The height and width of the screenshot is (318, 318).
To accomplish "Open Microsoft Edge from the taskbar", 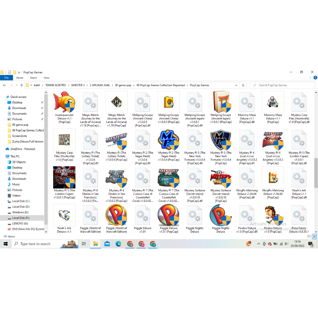I will pyautogui.click(x=118, y=244).
